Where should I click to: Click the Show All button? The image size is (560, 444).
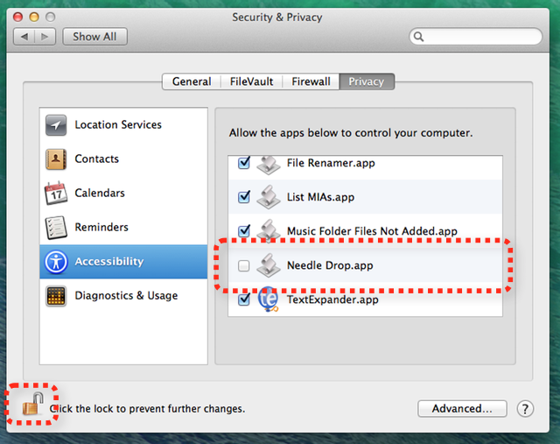[94, 37]
